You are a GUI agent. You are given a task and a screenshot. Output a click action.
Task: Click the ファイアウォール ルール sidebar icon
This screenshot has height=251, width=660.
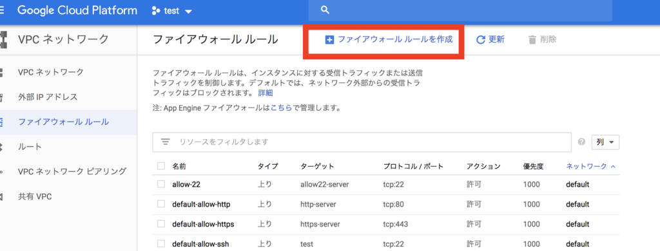coord(1,122)
